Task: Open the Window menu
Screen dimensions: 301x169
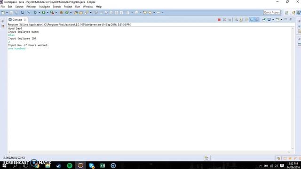Action: tap(88, 7)
